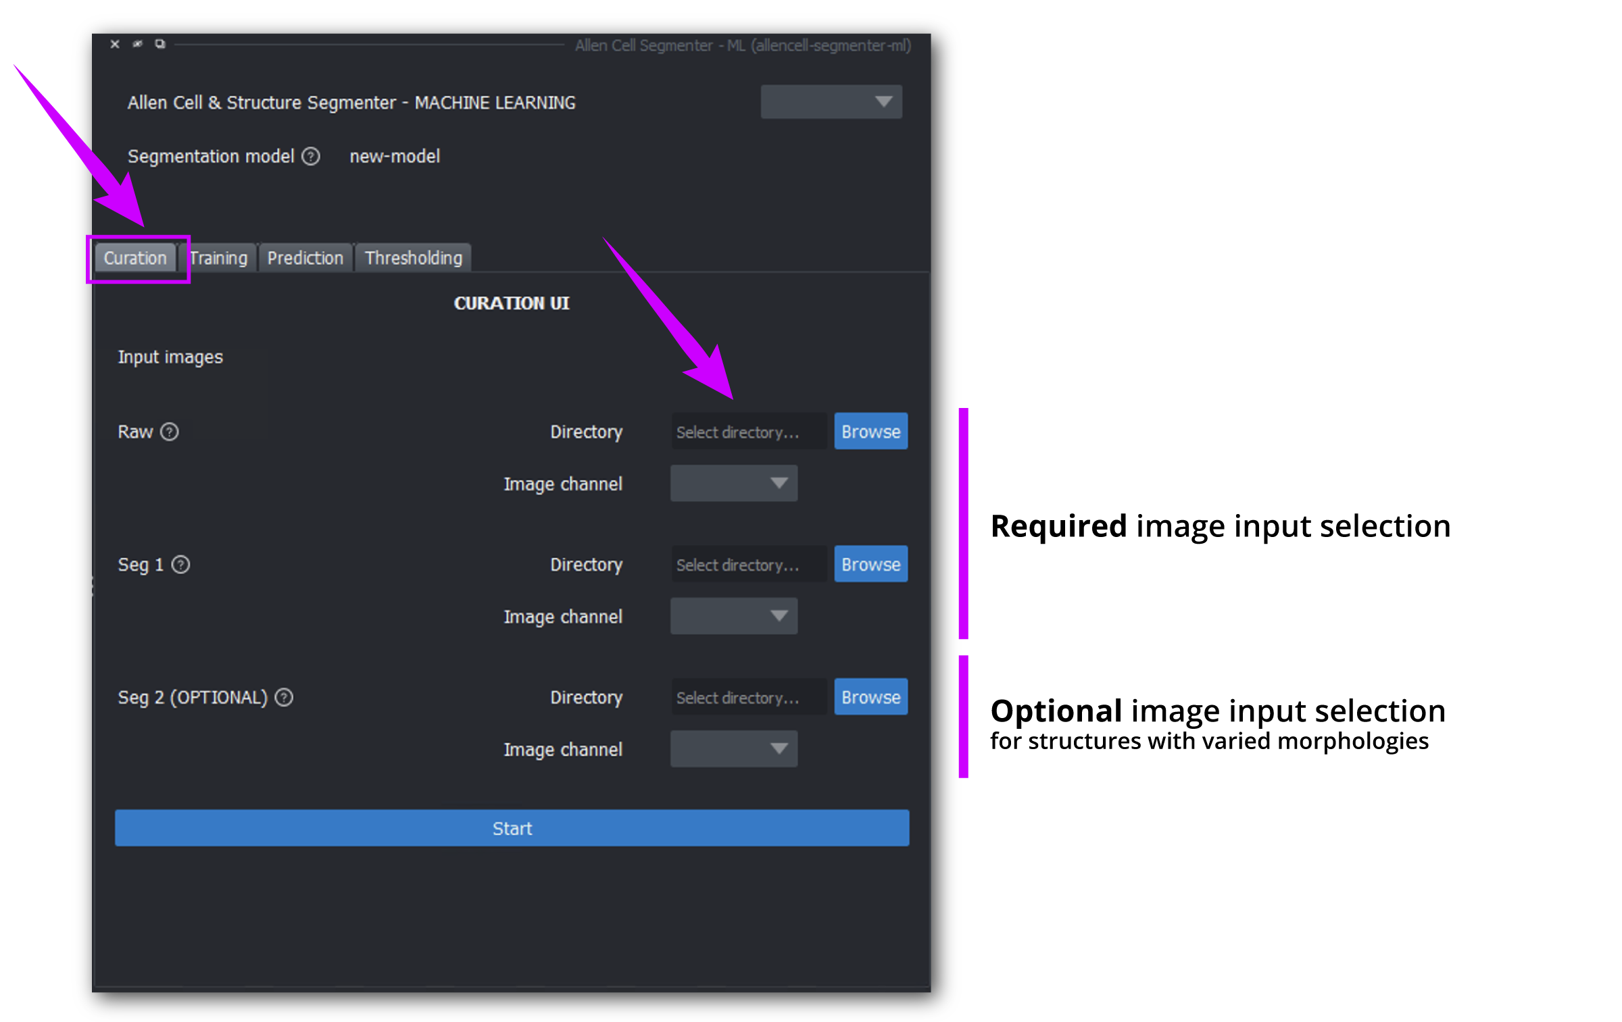The height and width of the screenshot is (1022, 1622).
Task: Click the 'Input images' label
Action: tap(170, 357)
